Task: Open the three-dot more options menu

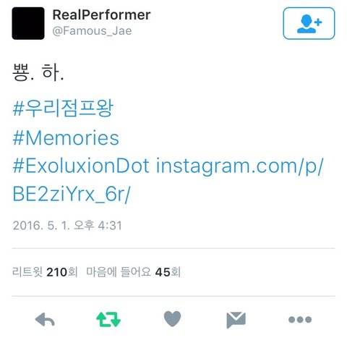Action: (300, 320)
